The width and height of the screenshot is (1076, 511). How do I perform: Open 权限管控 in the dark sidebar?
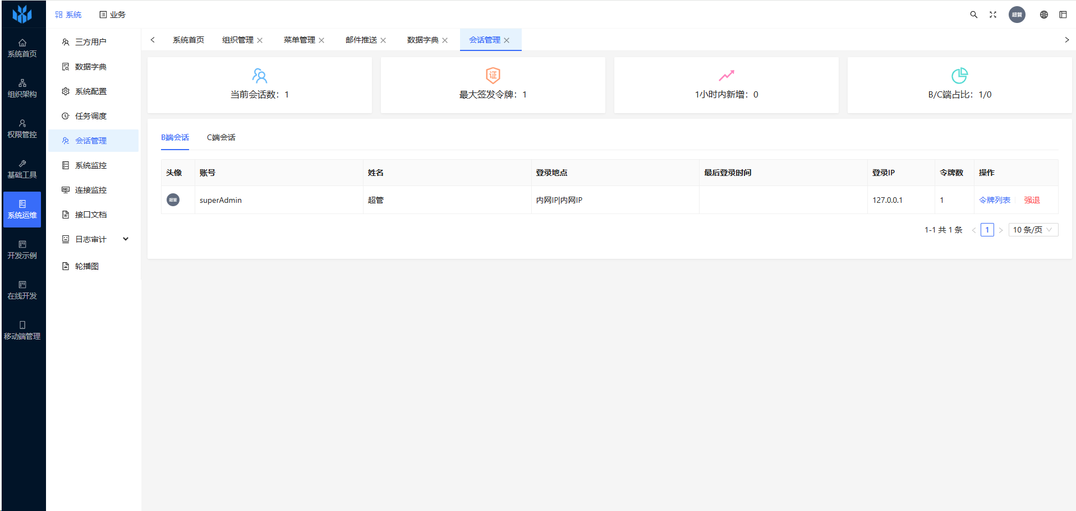pyautogui.click(x=22, y=129)
